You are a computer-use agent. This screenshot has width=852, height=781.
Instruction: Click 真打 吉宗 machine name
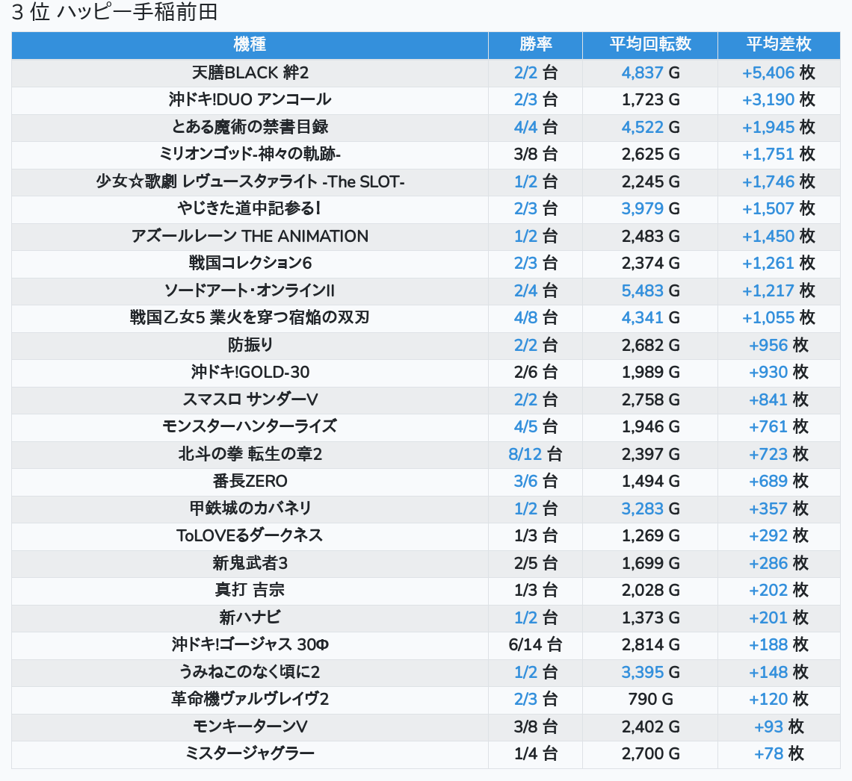click(x=250, y=591)
